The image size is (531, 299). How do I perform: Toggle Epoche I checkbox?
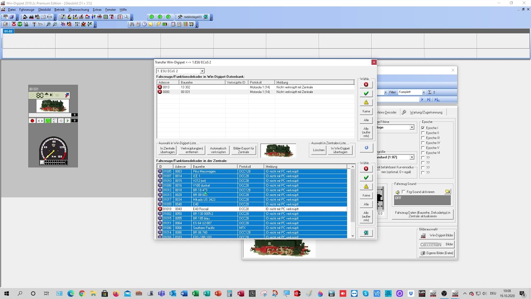423,128
